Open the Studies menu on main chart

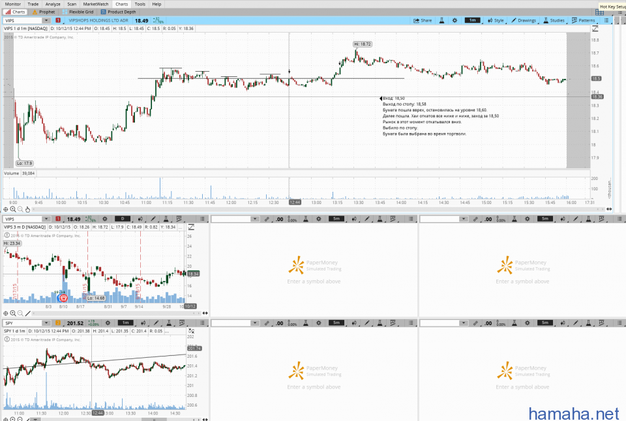point(554,20)
